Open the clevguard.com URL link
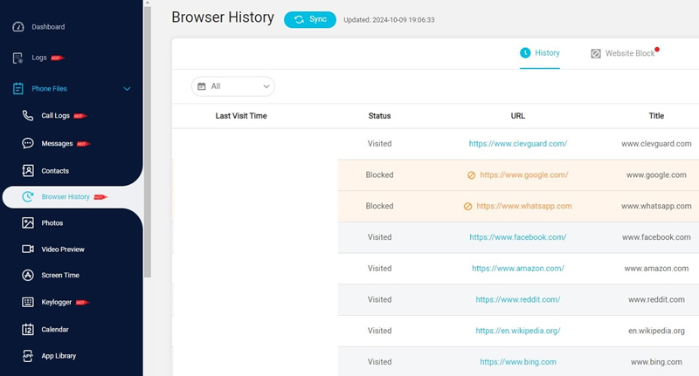699x376 pixels. point(517,144)
